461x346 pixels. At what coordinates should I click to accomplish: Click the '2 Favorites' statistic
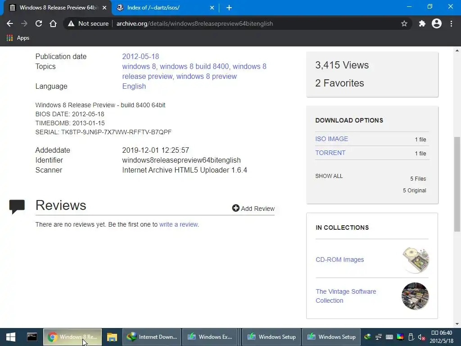[339, 83]
